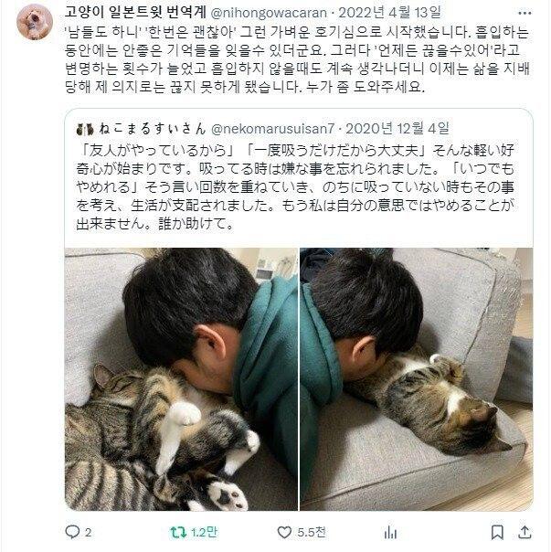
Task: Open the 2020년 12월 4일 quoted tweet date
Action: (397, 129)
